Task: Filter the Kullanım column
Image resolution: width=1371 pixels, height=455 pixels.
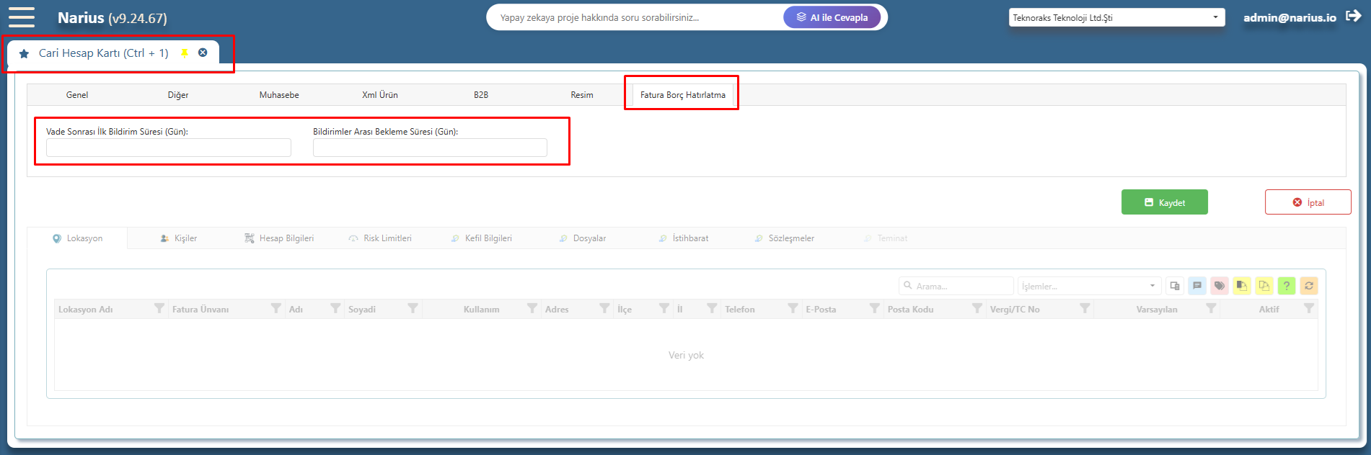Action: coord(532,309)
